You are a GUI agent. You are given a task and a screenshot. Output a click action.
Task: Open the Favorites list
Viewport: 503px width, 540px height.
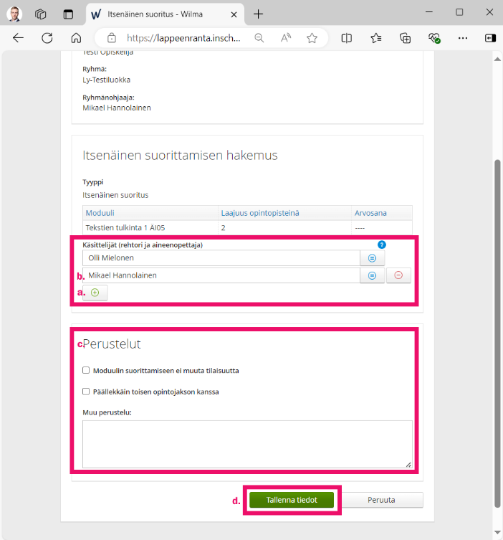click(376, 38)
